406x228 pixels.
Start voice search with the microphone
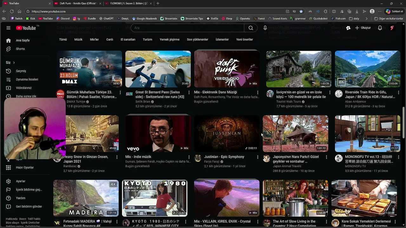click(x=265, y=28)
